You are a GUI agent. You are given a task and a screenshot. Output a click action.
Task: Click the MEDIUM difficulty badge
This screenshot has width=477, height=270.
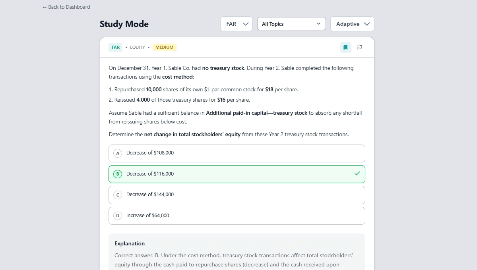pos(164,47)
